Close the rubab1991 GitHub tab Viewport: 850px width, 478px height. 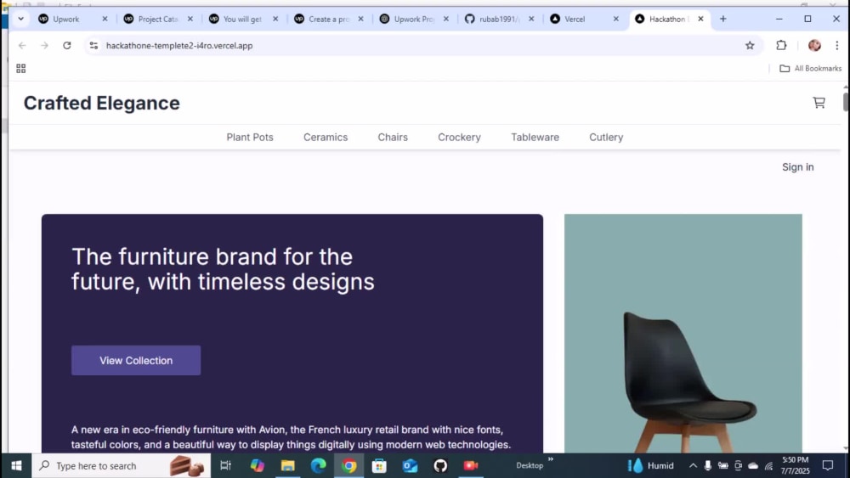531,19
